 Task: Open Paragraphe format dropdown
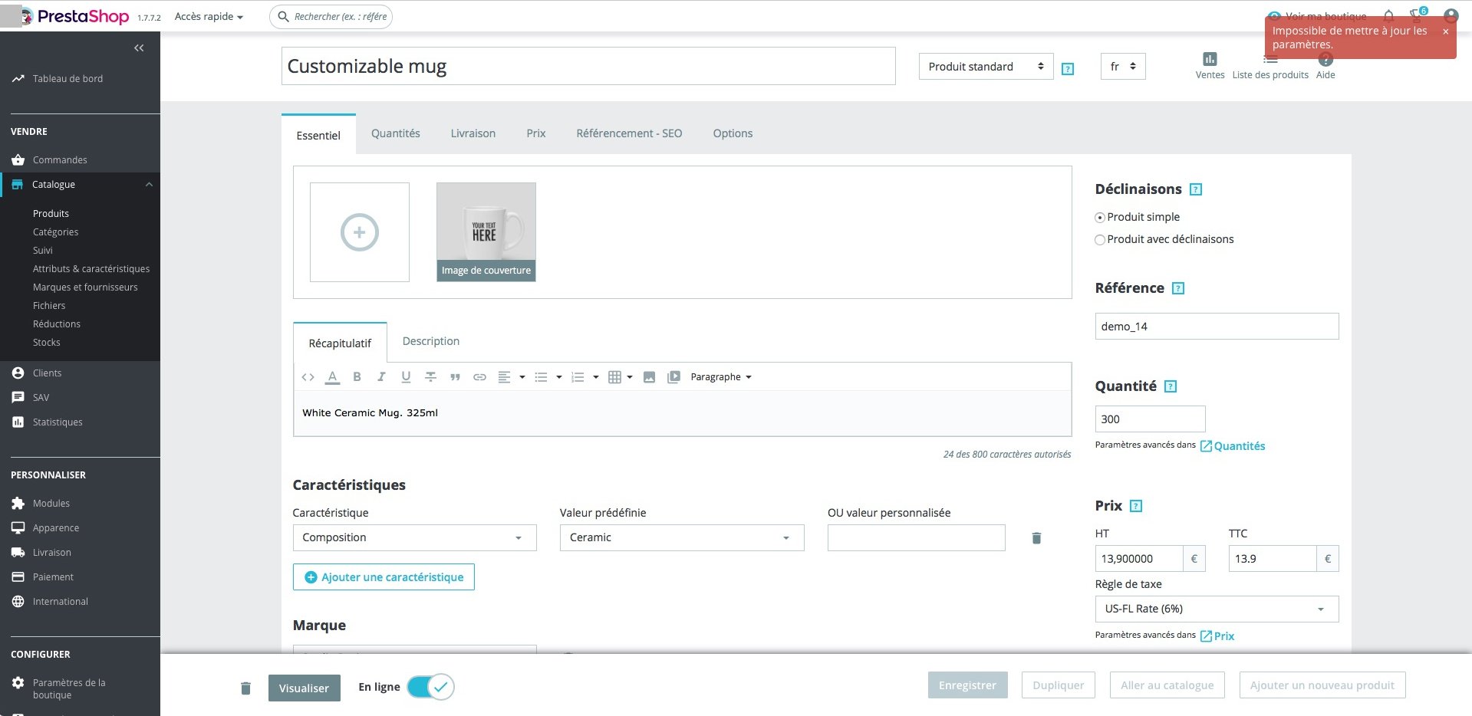click(721, 377)
